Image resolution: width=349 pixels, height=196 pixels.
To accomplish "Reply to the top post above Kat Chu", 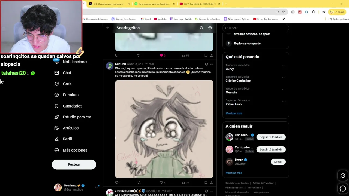I will click(x=117, y=55).
